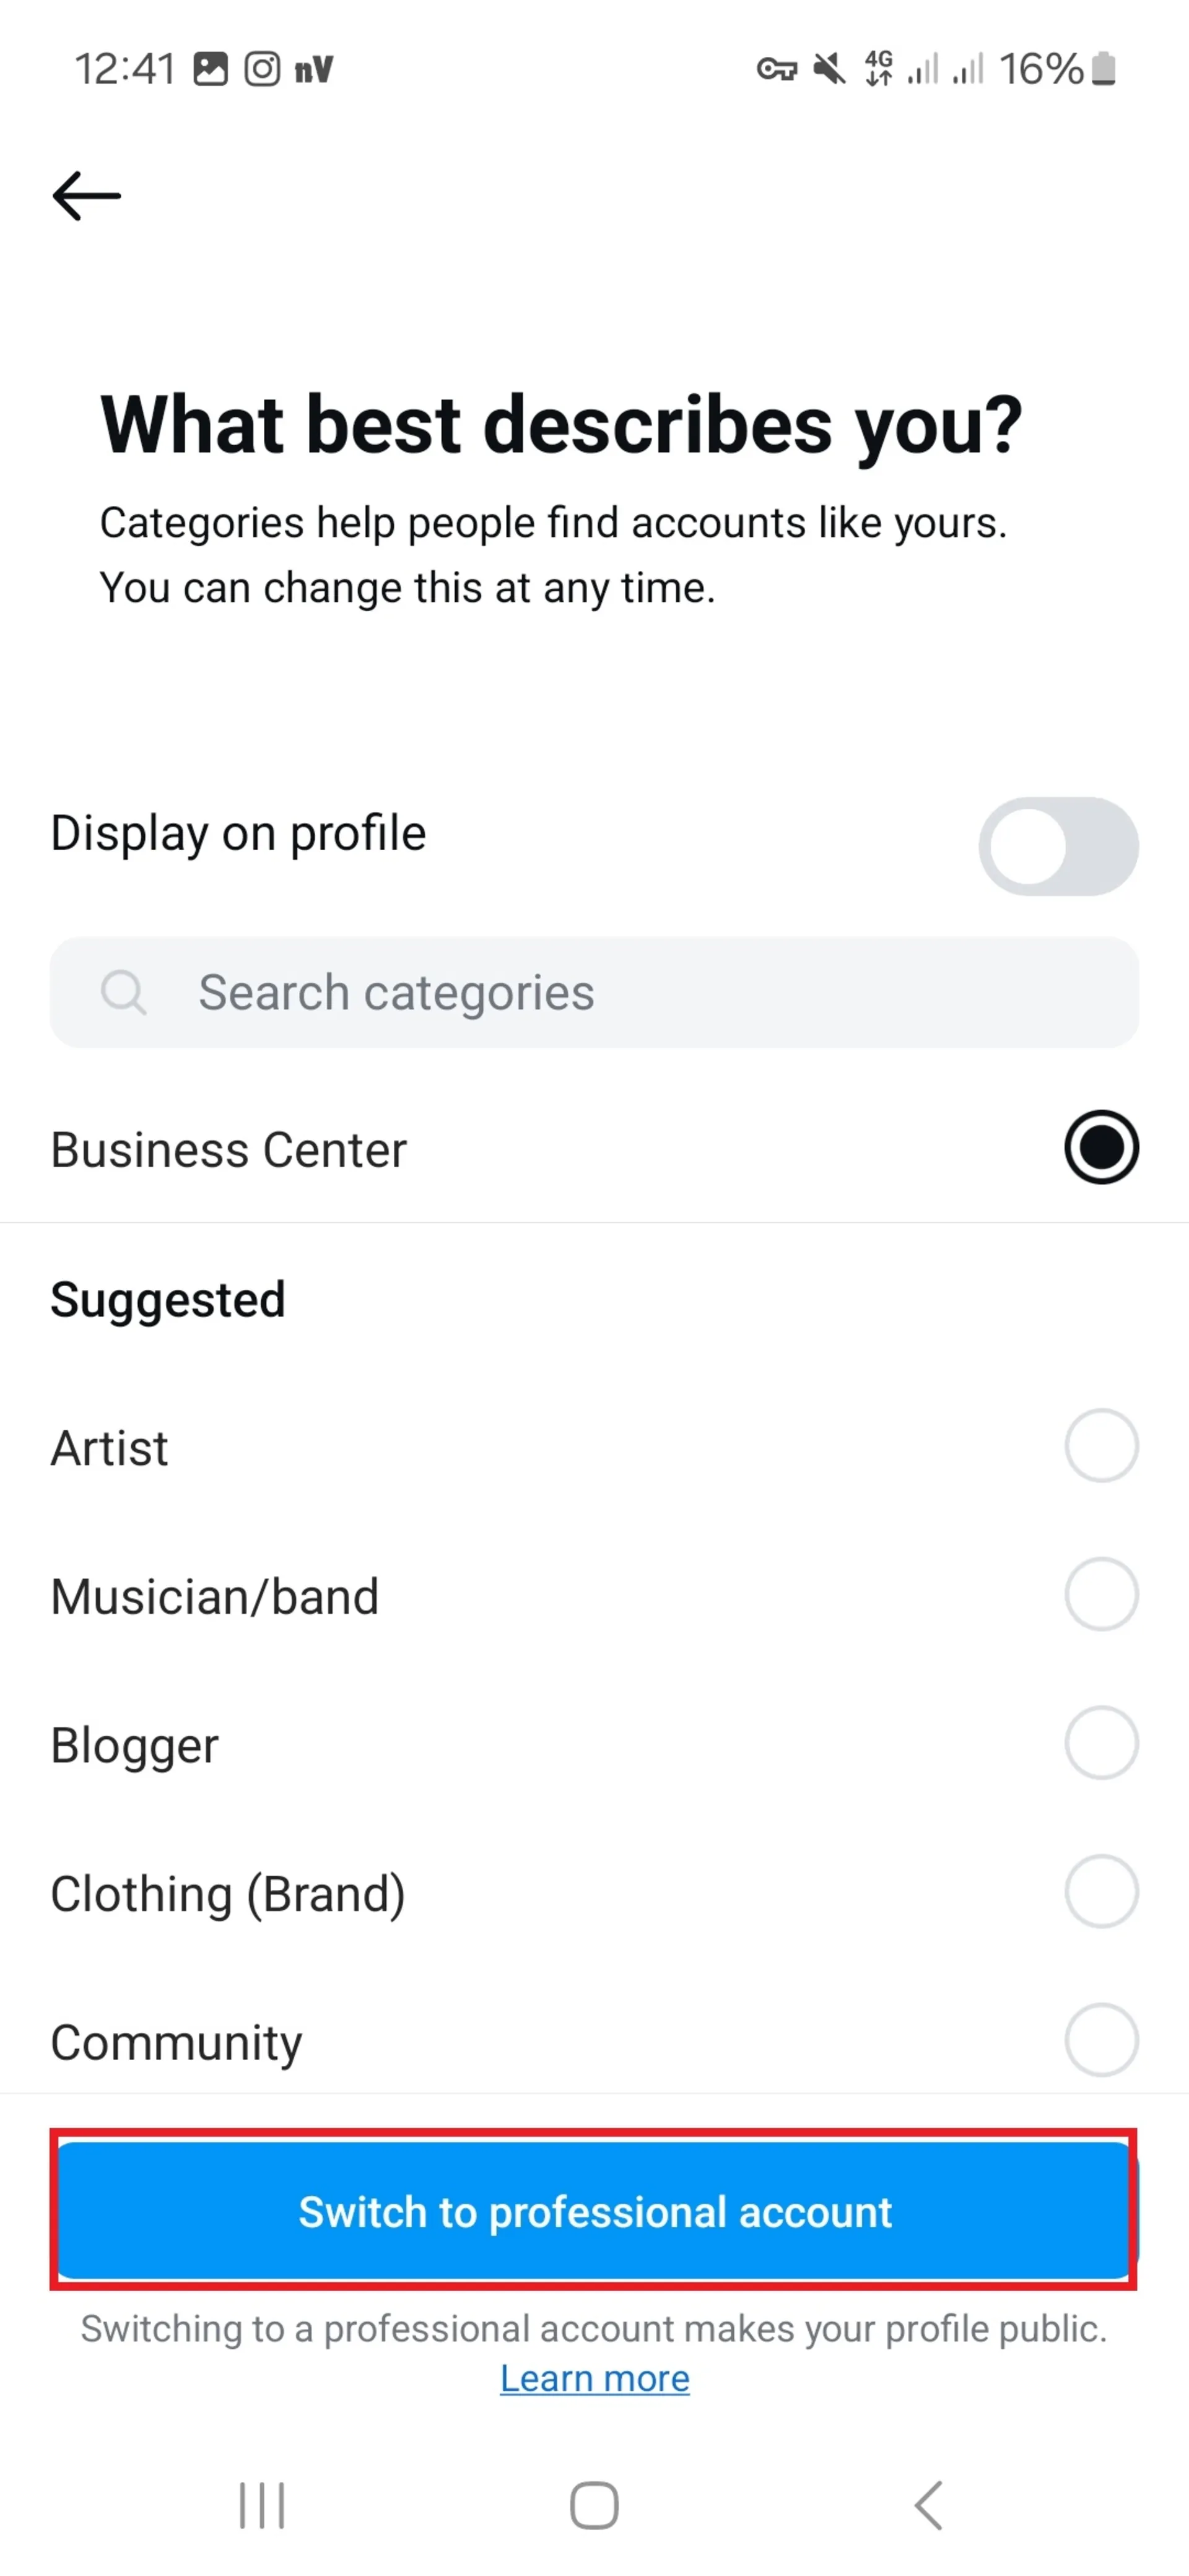Tap the VPN key status icon
The height and width of the screenshot is (2576, 1189).
(777, 70)
